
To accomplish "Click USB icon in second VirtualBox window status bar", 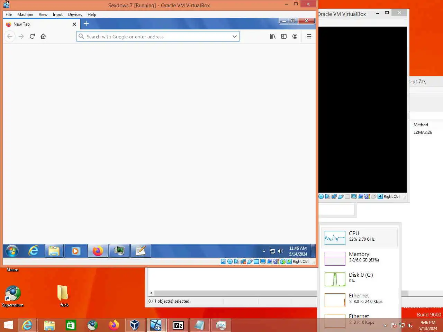I will (341, 196).
